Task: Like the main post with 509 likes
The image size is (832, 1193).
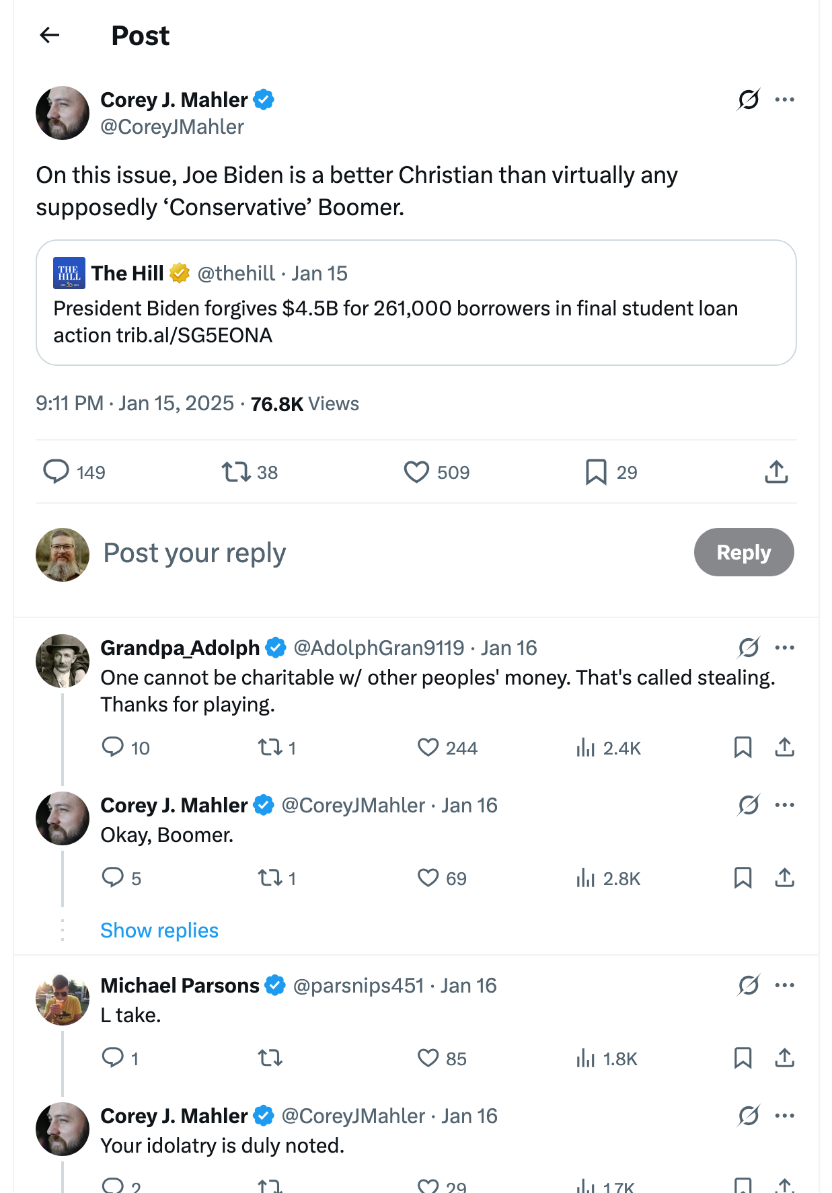Action: point(416,472)
